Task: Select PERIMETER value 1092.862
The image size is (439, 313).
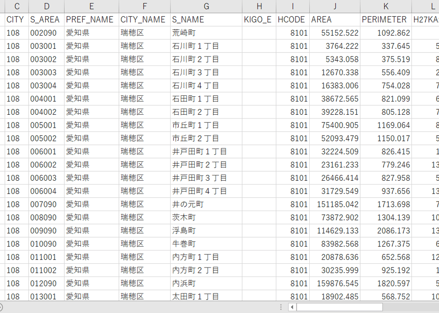Action: 386,33
